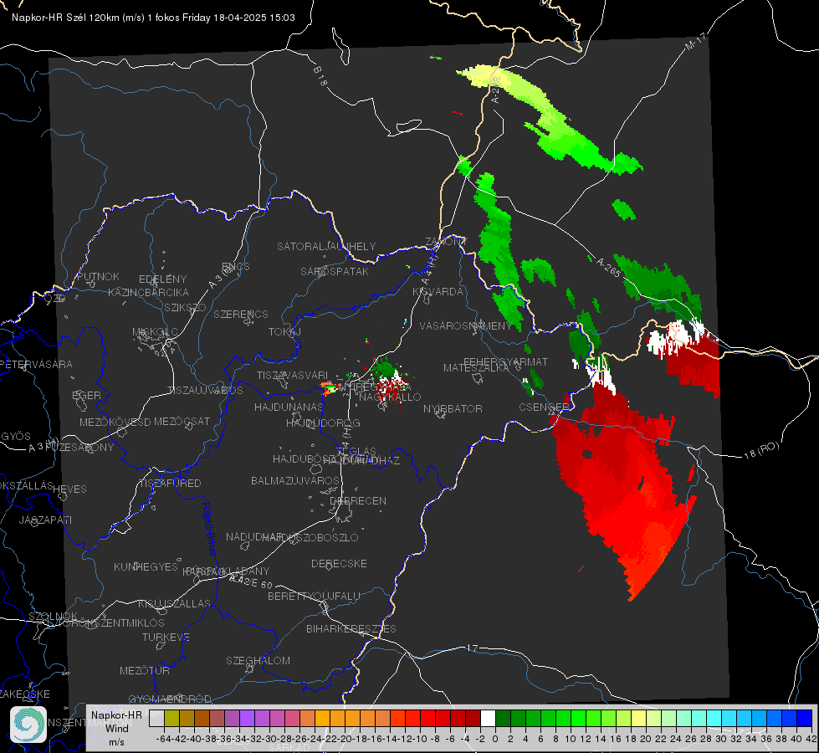Click the FÜZESABONY town label

[x=79, y=448]
